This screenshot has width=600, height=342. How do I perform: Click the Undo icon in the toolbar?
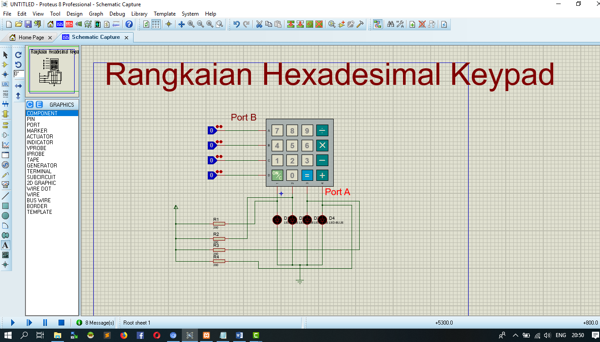pos(237,24)
